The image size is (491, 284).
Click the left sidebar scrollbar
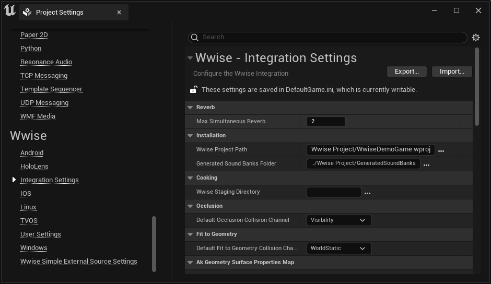click(x=154, y=244)
